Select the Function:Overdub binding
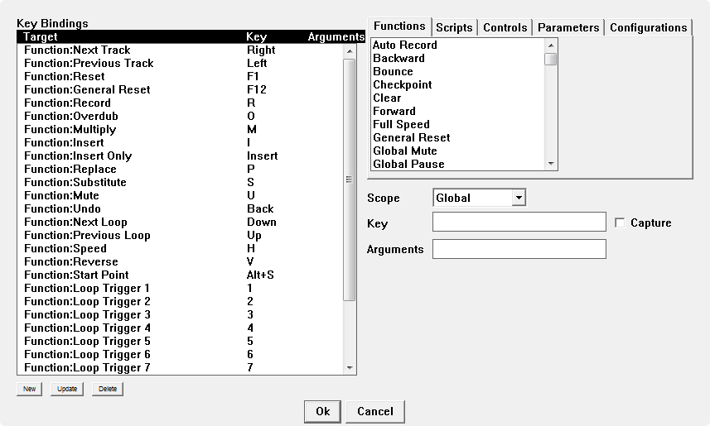 click(x=181, y=117)
